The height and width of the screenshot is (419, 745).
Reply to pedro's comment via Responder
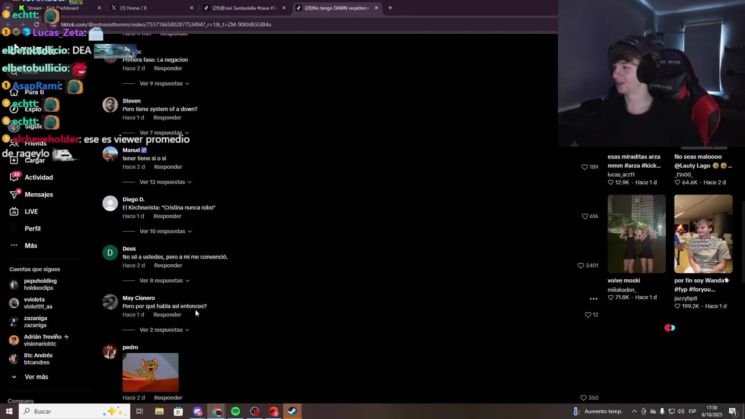[x=168, y=398]
